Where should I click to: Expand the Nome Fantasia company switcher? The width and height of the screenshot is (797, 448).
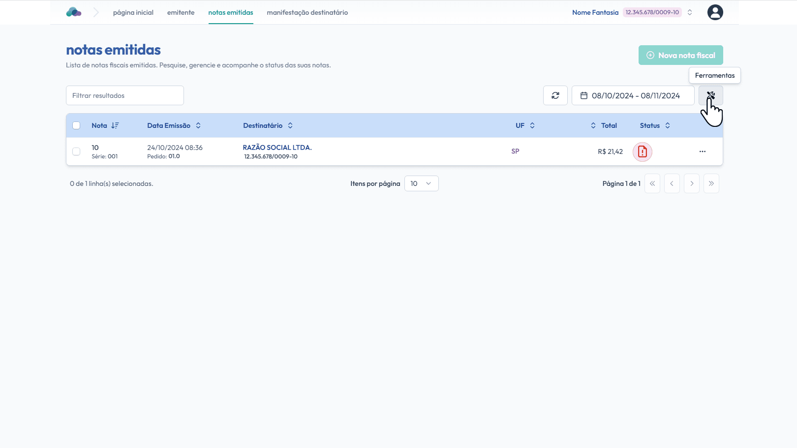690,12
